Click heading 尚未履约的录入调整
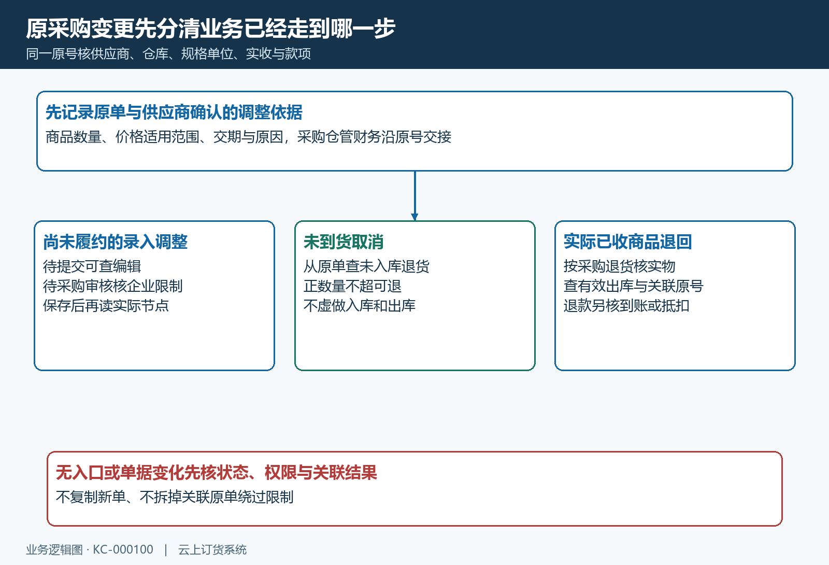This screenshot has height=565, width=829. click(x=115, y=242)
